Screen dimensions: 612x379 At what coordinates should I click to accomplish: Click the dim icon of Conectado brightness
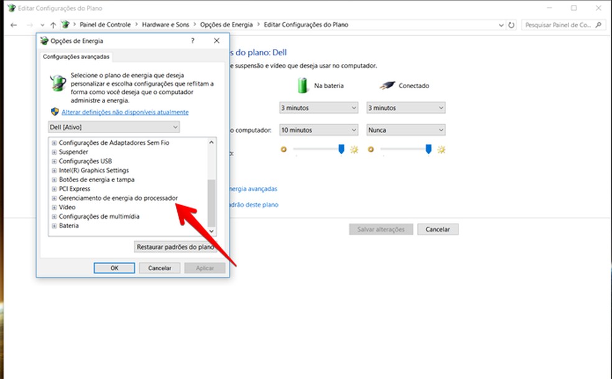[x=371, y=149]
